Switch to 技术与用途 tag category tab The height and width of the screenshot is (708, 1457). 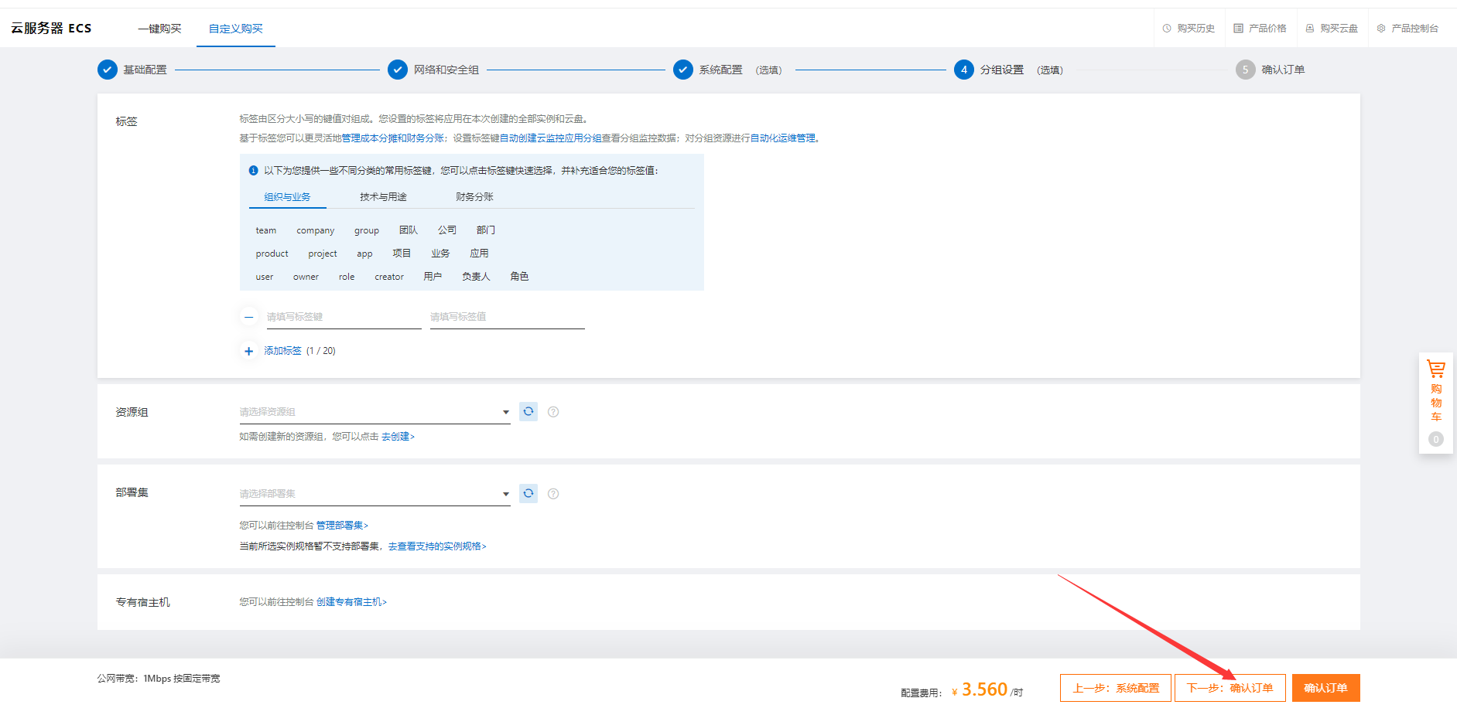(x=383, y=197)
